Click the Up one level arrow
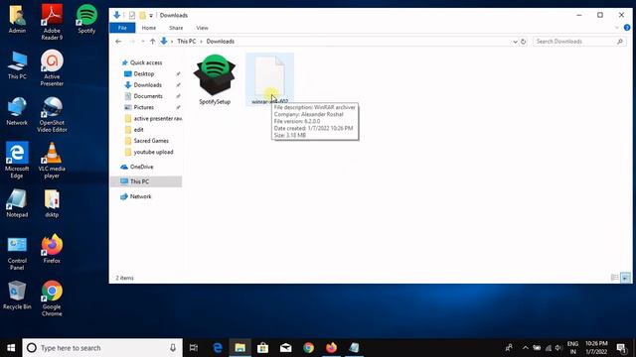The width and height of the screenshot is (636, 357). pos(152,42)
